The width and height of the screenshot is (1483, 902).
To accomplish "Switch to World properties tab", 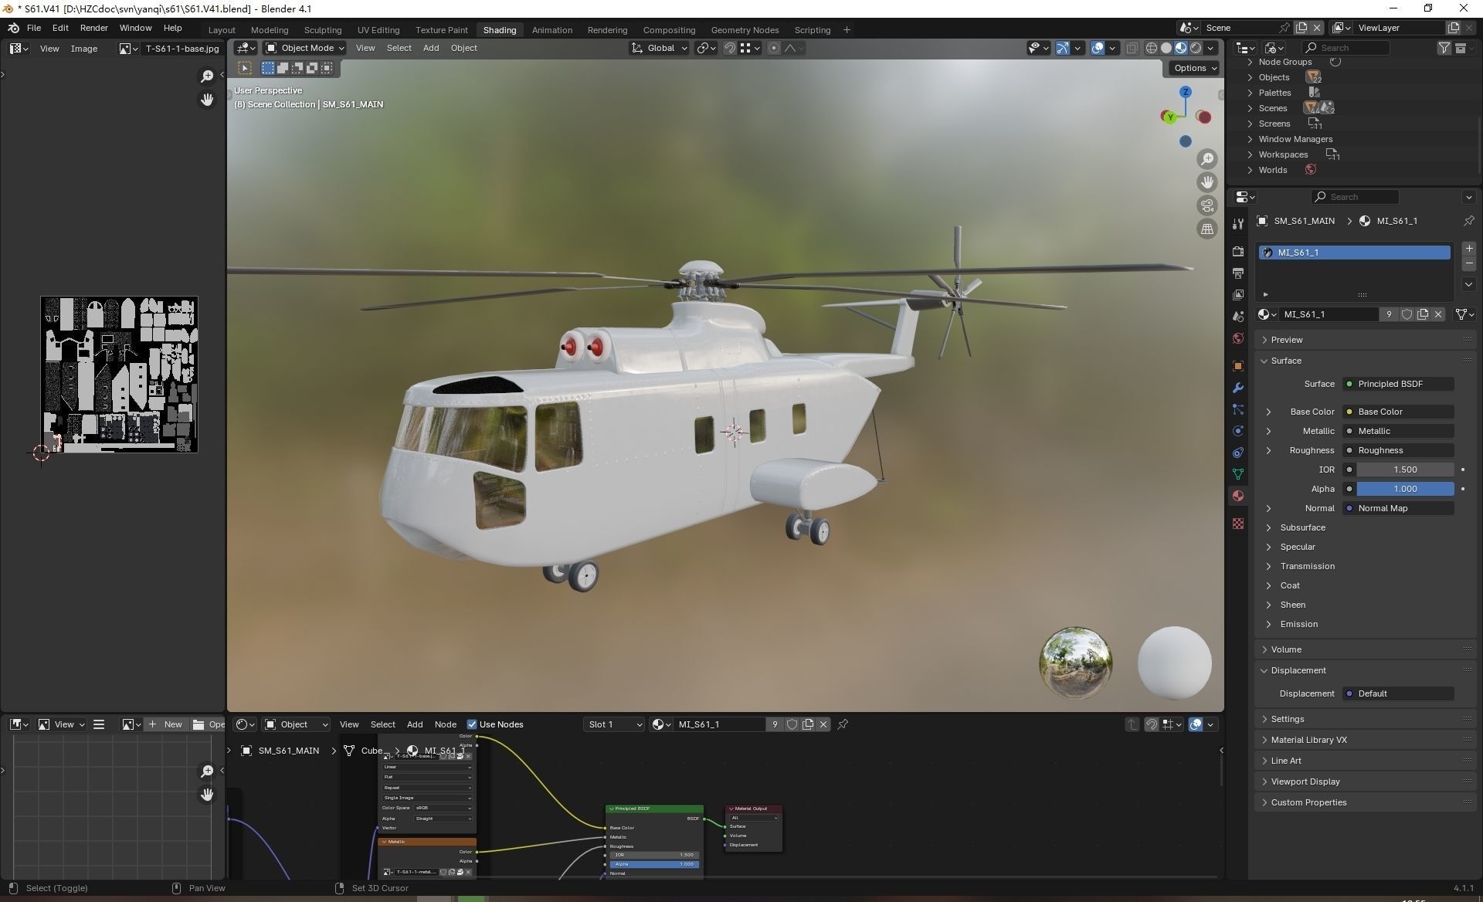I will [x=1238, y=338].
